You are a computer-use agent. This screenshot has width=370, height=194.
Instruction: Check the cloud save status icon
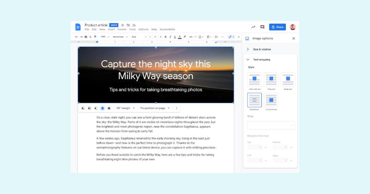point(134,25)
